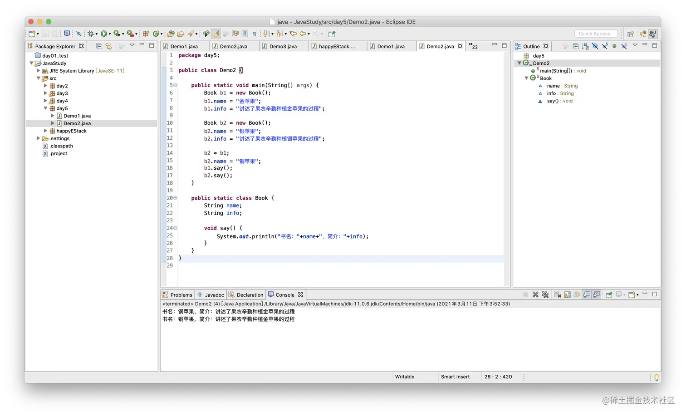Screen dimensions: 686x416
Task: Open the Javadoc tab
Action: [211, 294]
